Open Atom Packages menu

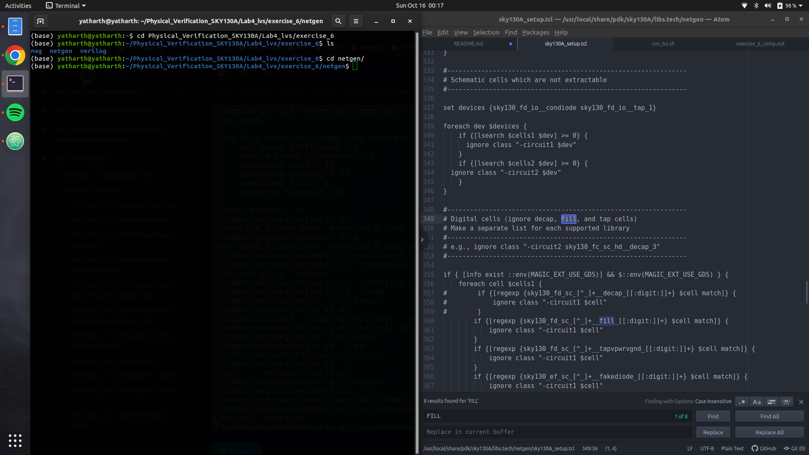pos(536,32)
